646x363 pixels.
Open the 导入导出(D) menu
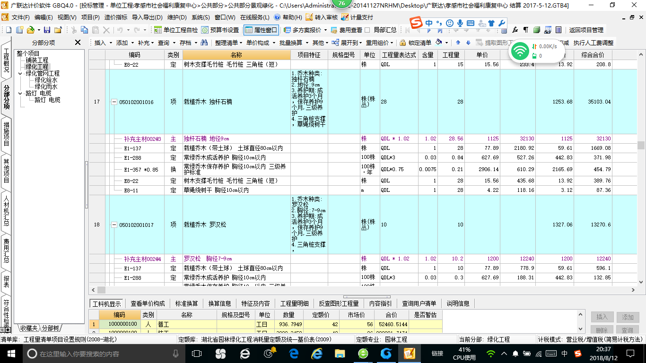pyautogui.click(x=147, y=17)
